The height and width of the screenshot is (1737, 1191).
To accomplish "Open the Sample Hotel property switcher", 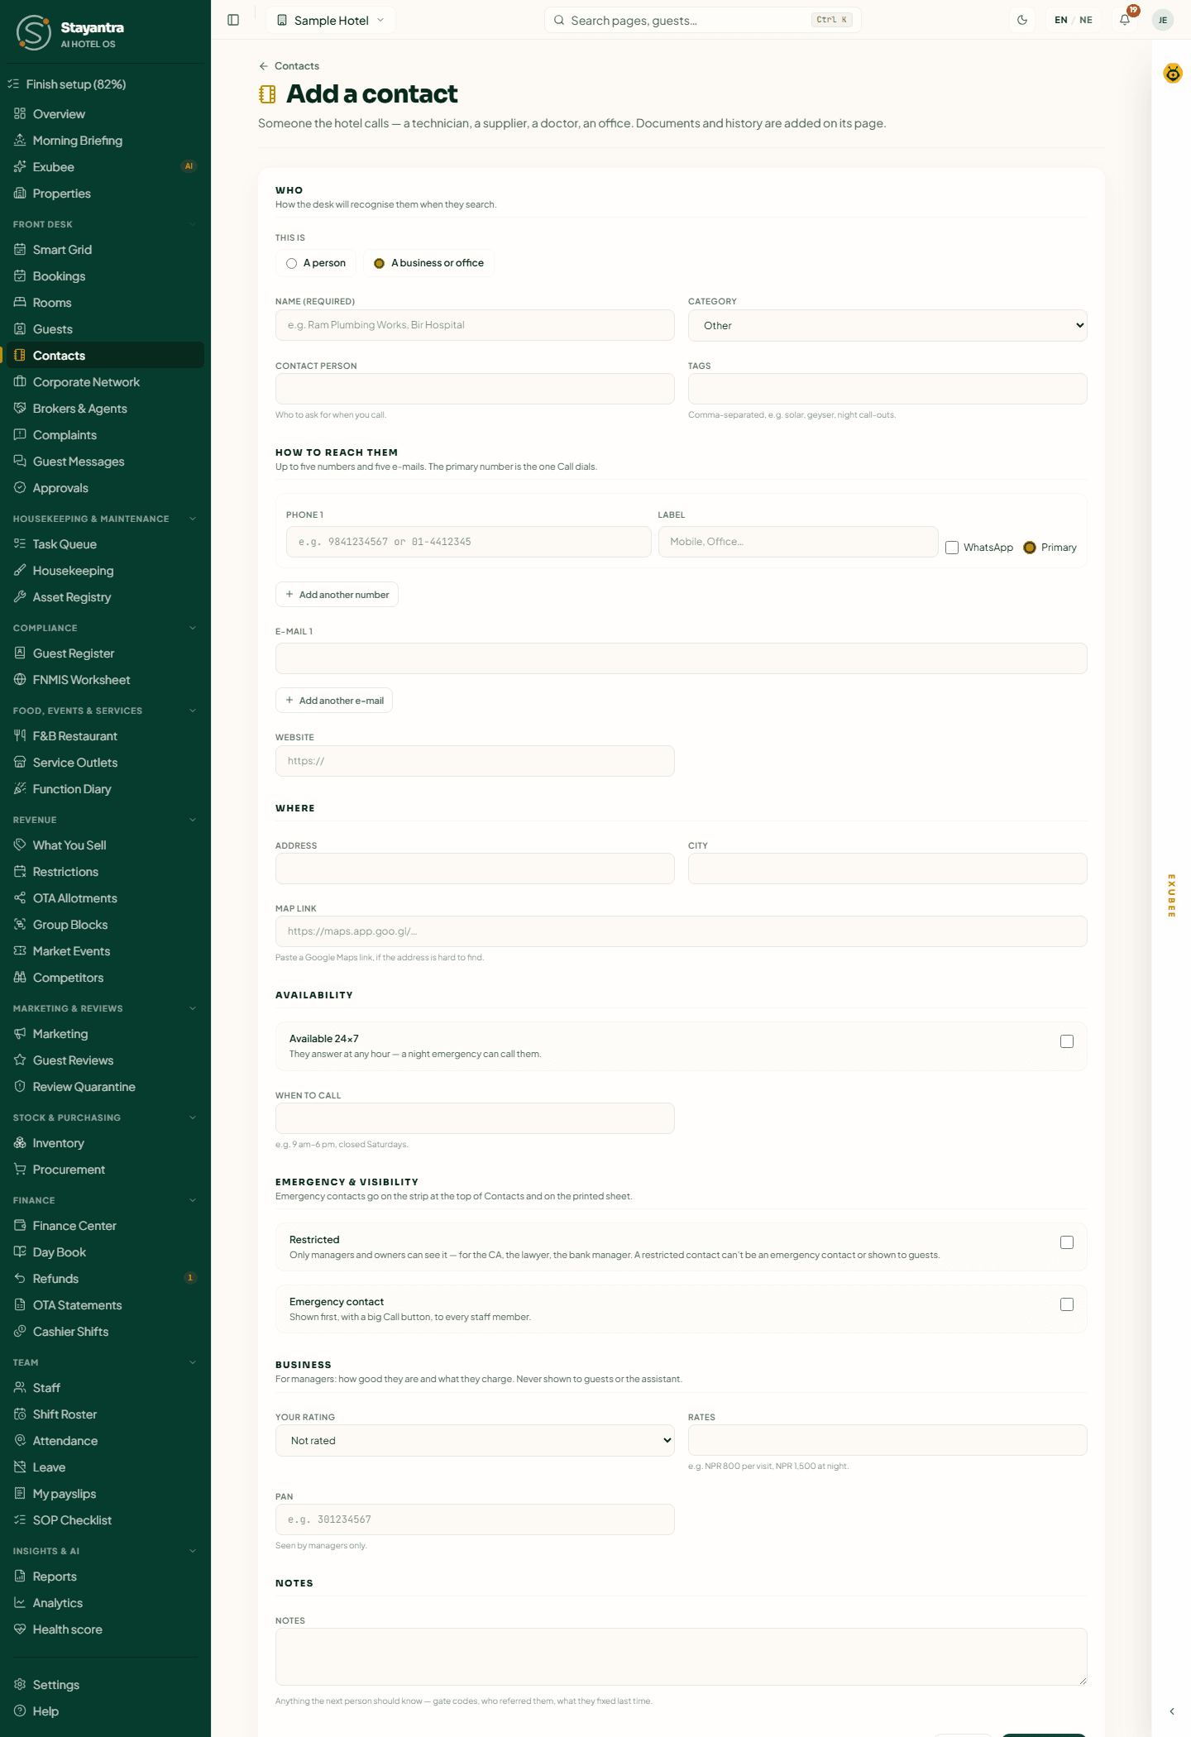I will point(331,20).
